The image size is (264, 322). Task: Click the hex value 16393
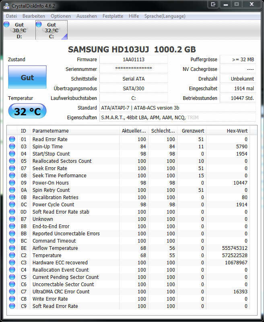point(240,292)
